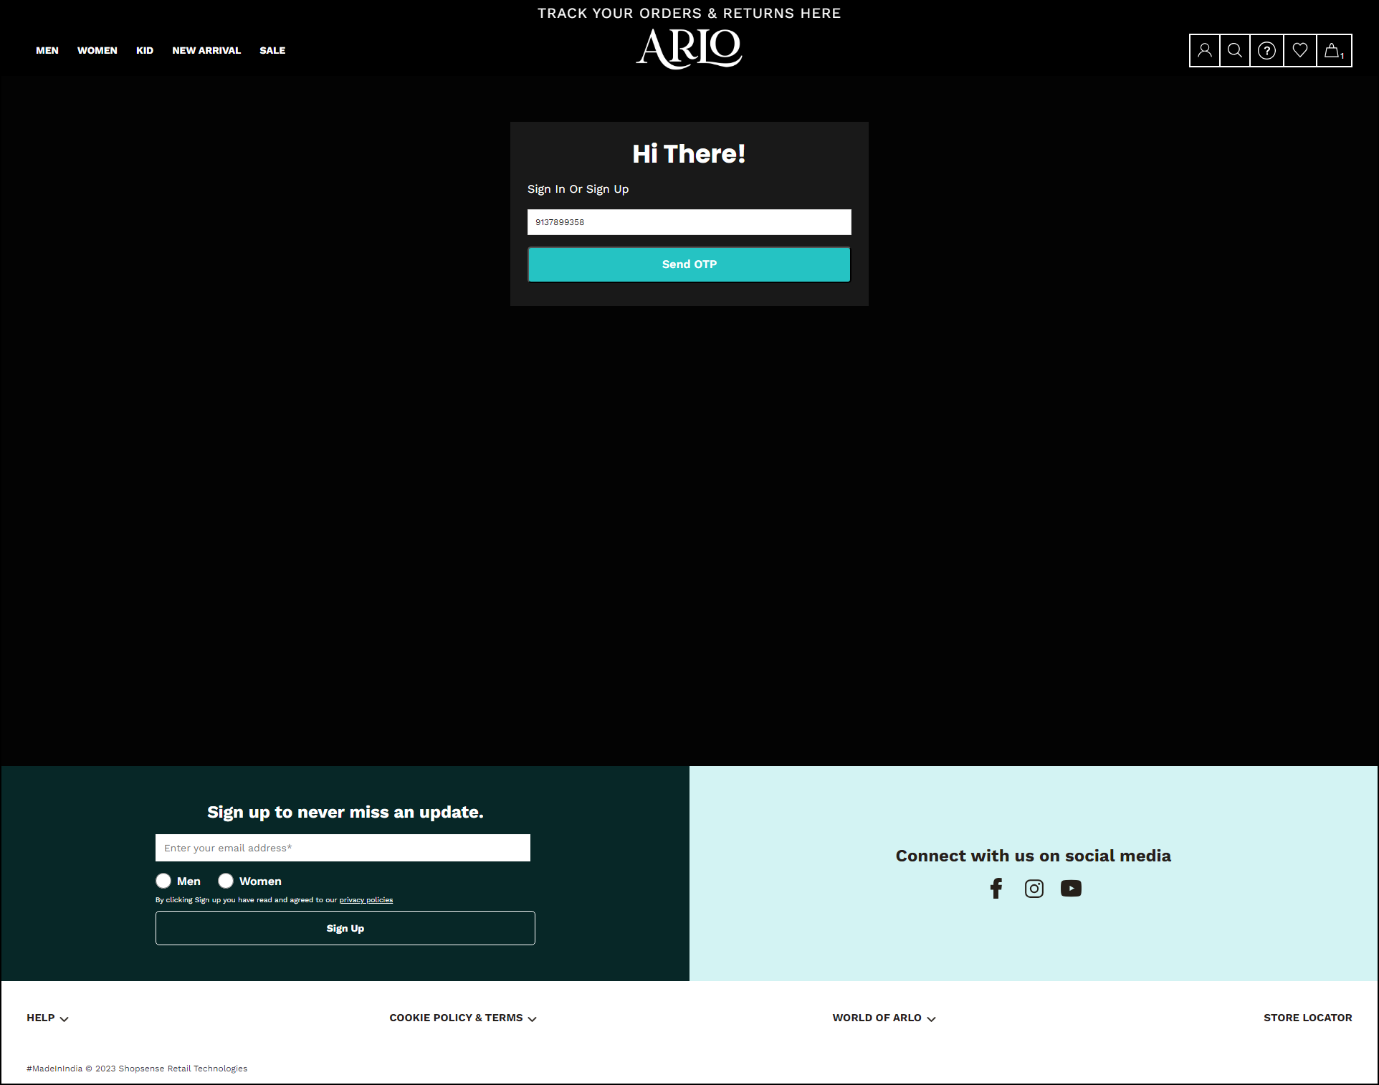The image size is (1379, 1085).
Task: Click Track Your Orders & Returns banner
Action: click(x=689, y=13)
